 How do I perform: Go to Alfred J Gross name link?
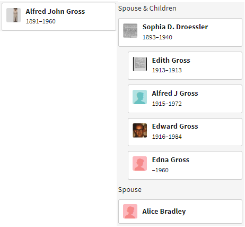[175, 94]
